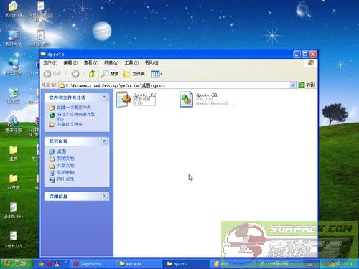The height and width of the screenshot is (269, 359).
Task: Go to 共享文档 in Other Places
Action: tap(65, 165)
